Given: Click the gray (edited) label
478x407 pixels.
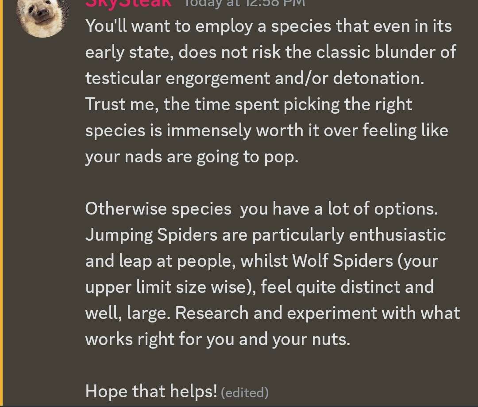Looking at the screenshot, I should pos(245,392).
